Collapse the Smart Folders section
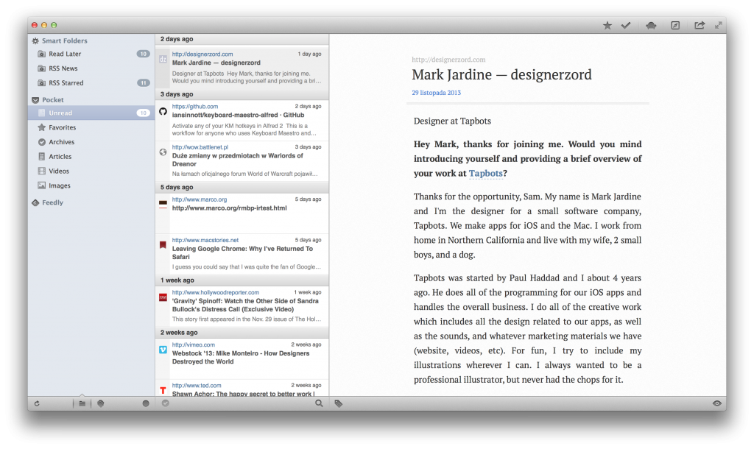This screenshot has height=449, width=754. pyautogui.click(x=35, y=41)
